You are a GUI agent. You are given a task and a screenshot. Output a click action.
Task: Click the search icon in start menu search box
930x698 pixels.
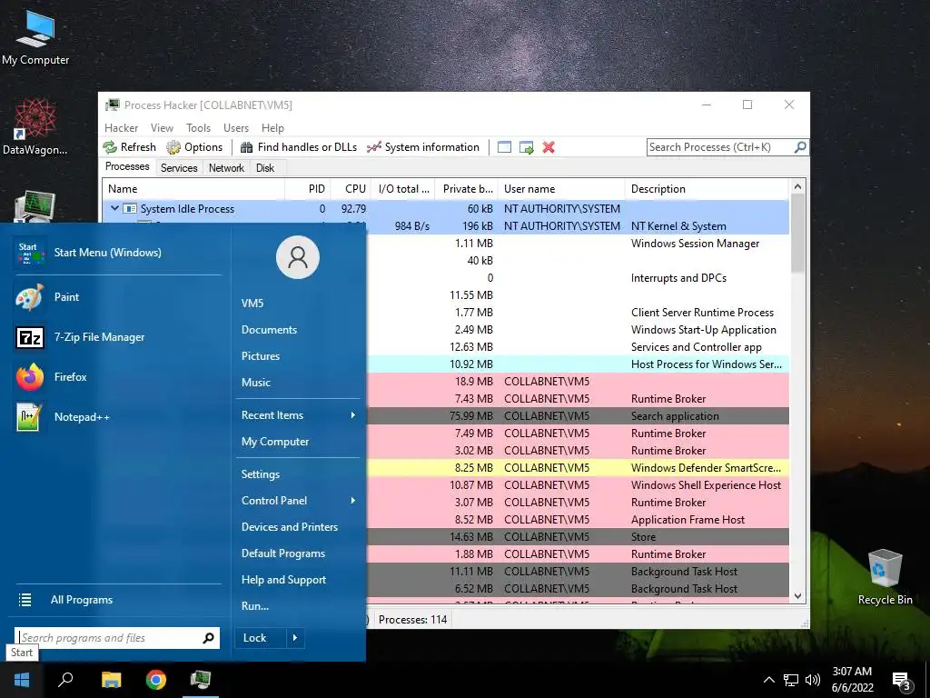pyautogui.click(x=208, y=638)
